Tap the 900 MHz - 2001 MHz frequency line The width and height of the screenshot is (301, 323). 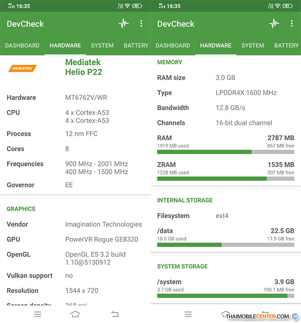point(96,164)
